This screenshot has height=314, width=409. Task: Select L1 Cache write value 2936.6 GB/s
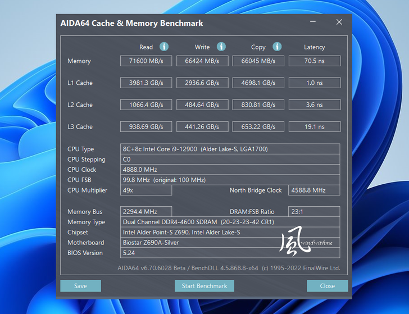click(x=202, y=83)
